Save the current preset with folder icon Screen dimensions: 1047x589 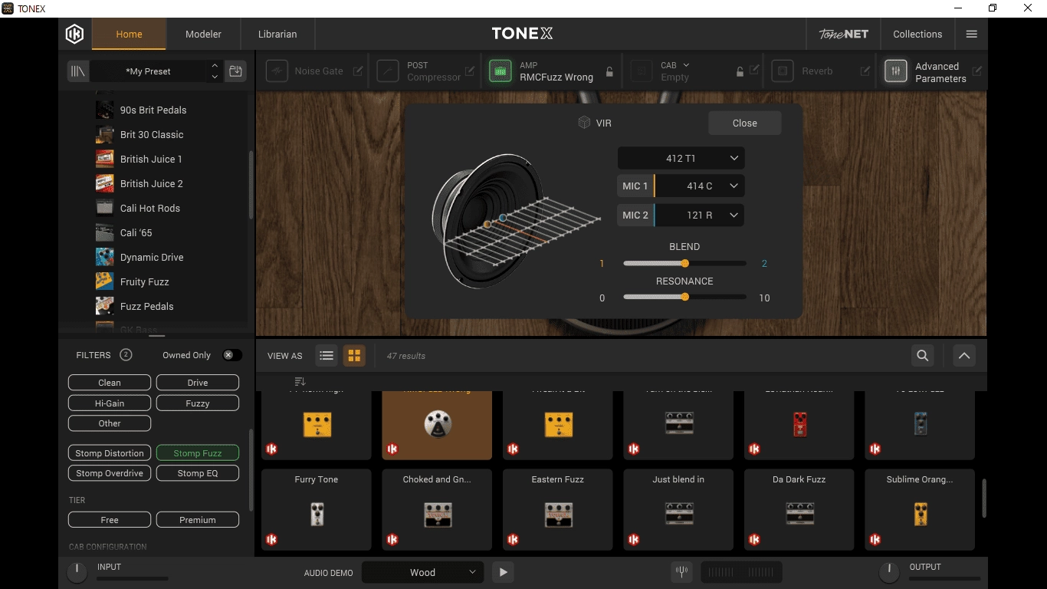tap(235, 71)
